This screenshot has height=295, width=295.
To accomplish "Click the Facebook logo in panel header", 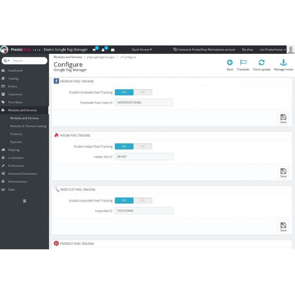I will [56, 81].
